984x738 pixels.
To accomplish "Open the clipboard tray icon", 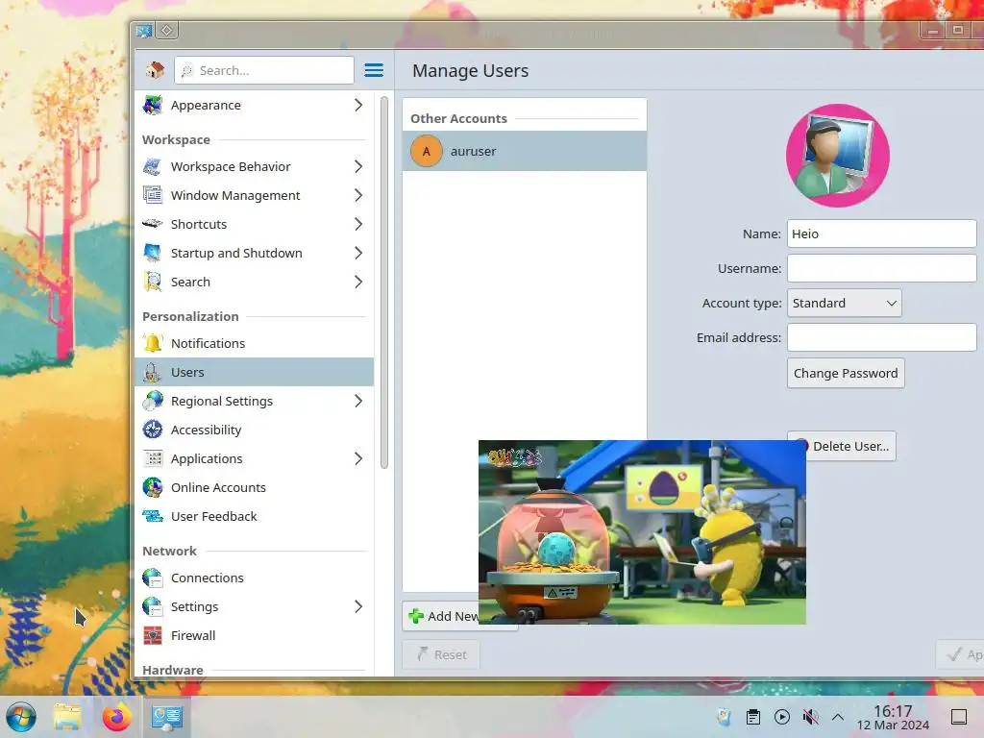I will pyautogui.click(x=753, y=717).
